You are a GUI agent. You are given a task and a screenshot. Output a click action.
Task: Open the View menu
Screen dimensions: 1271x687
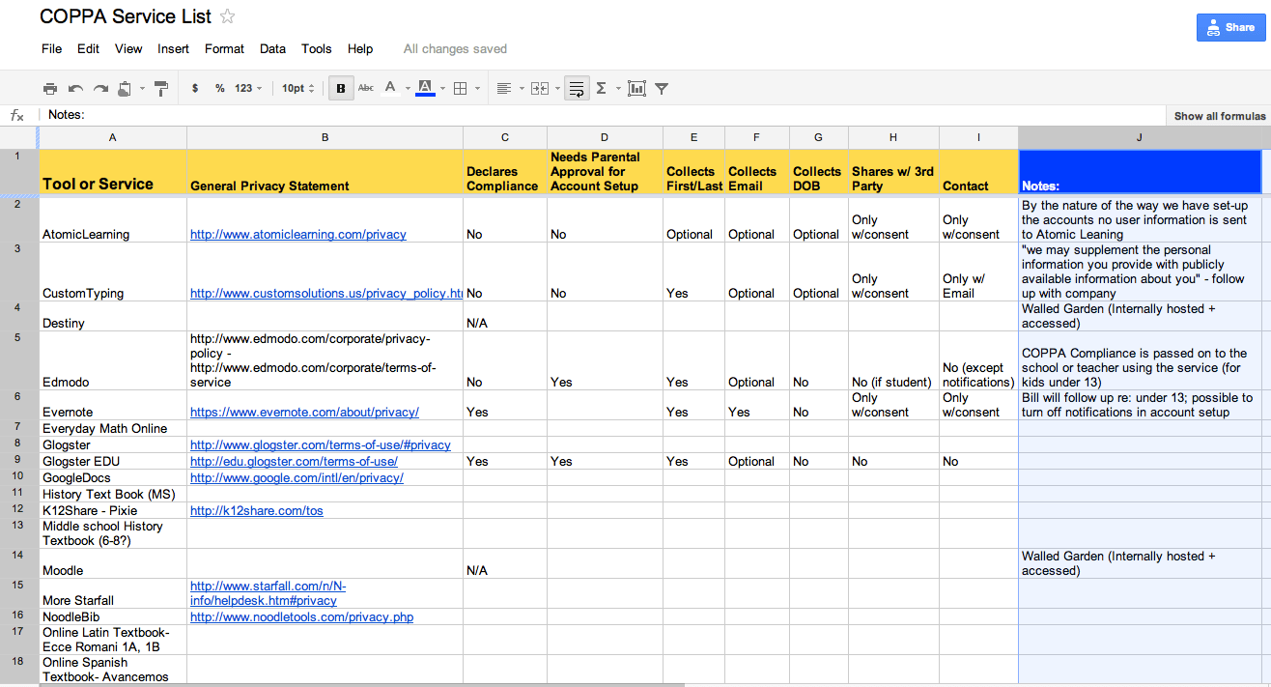point(128,48)
